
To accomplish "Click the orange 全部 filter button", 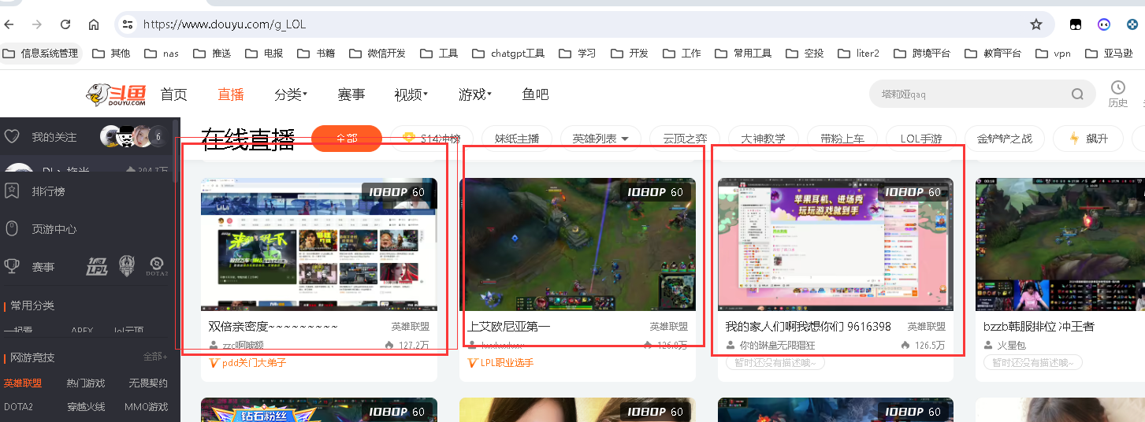I will [347, 139].
